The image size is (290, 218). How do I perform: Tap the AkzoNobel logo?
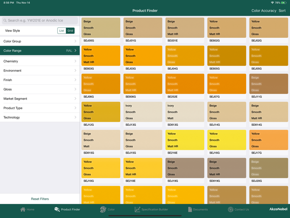click(278, 209)
